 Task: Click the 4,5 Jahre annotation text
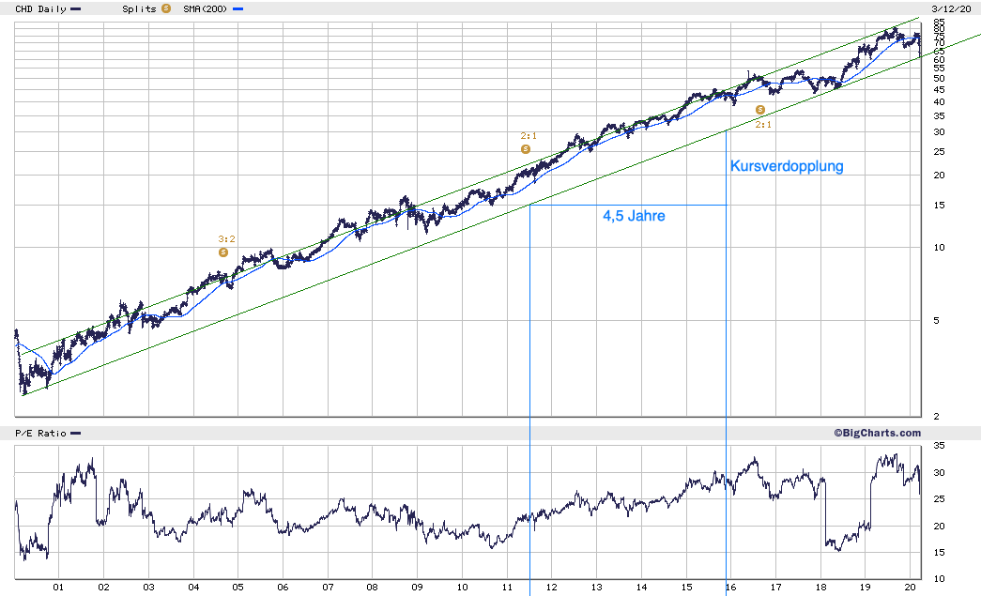pos(634,216)
